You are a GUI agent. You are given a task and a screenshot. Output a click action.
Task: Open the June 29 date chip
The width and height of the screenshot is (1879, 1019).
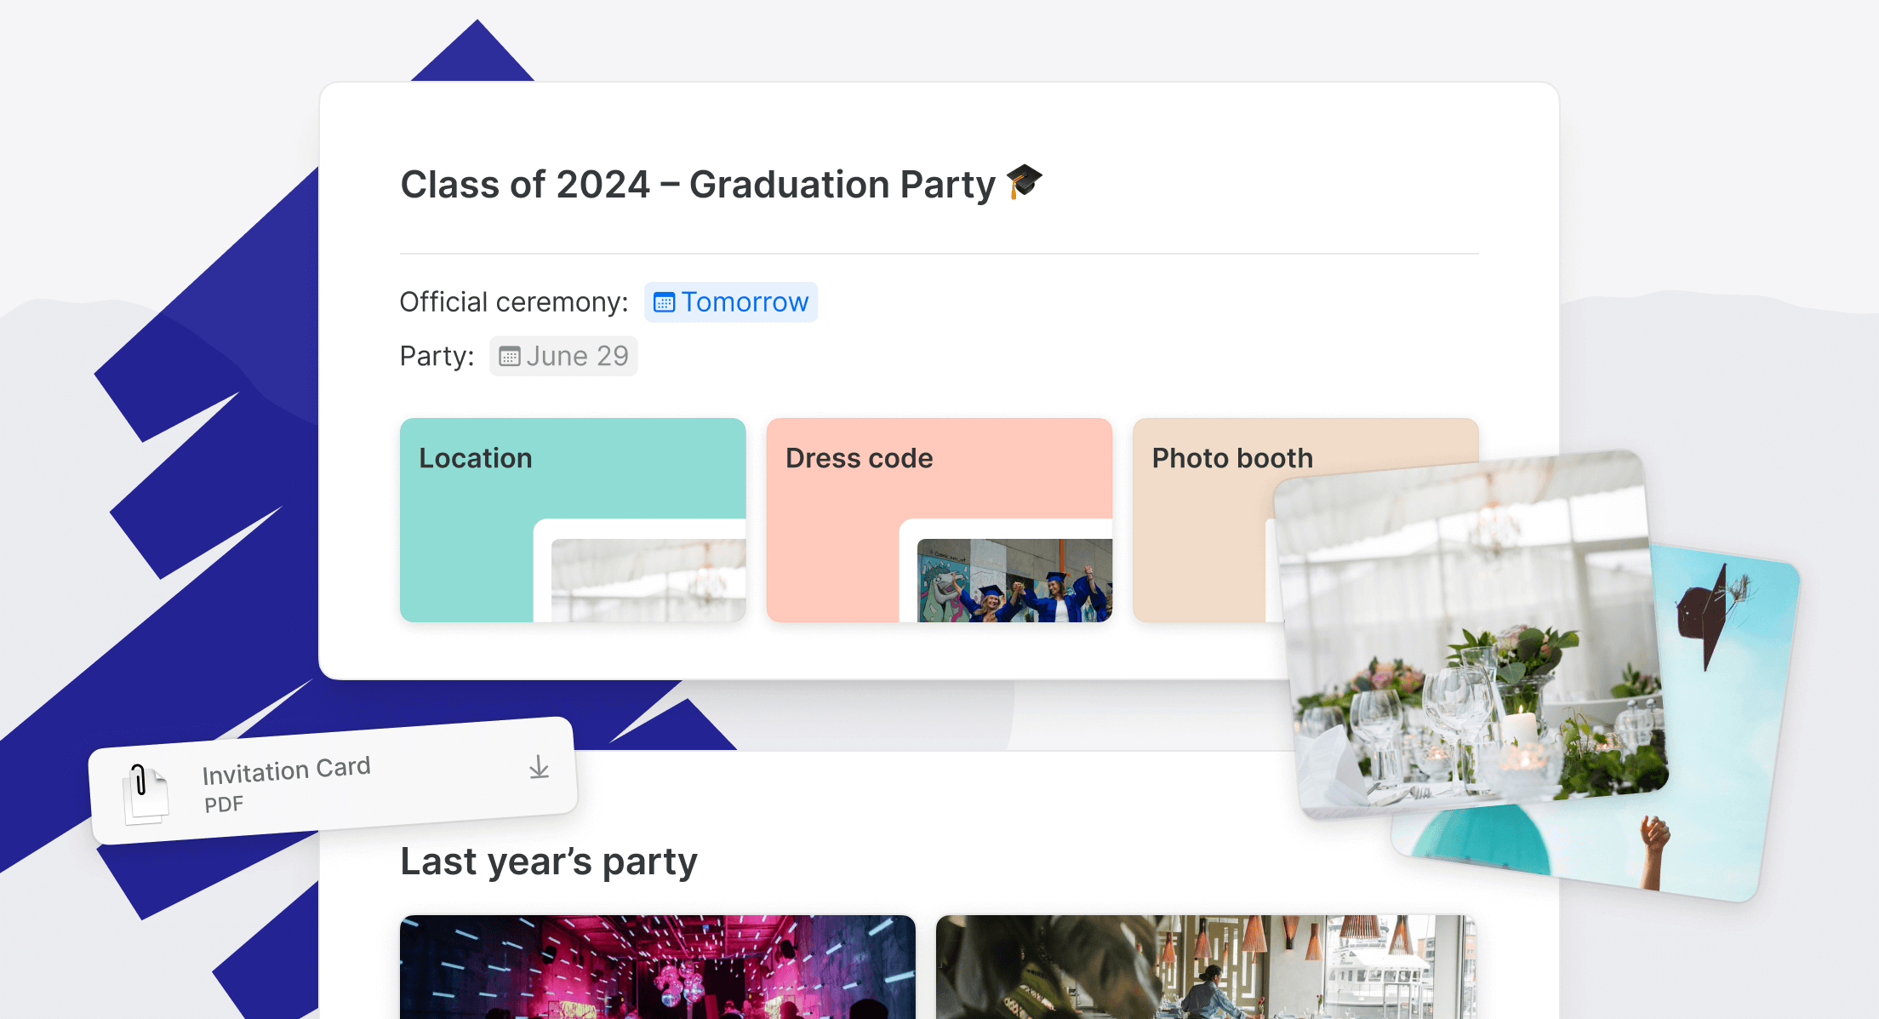(563, 356)
